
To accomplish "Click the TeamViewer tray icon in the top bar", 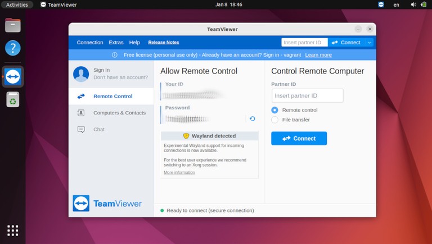I will tap(381, 4).
